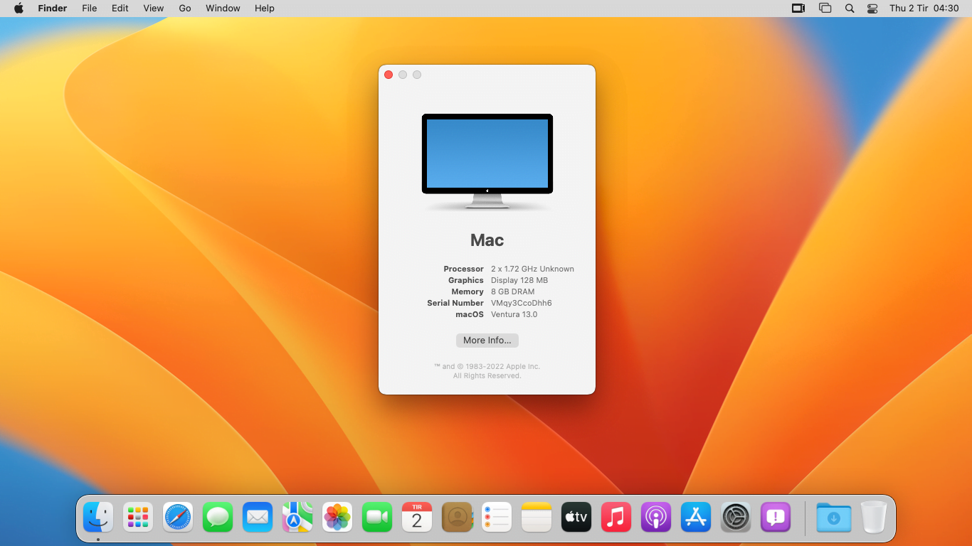972x546 pixels.
Task: Click the Mac display image
Action: point(487,161)
